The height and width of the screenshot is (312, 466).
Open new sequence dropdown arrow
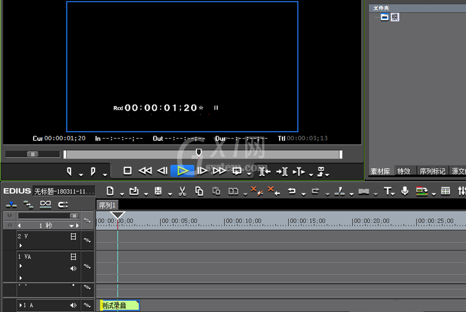tap(122, 194)
